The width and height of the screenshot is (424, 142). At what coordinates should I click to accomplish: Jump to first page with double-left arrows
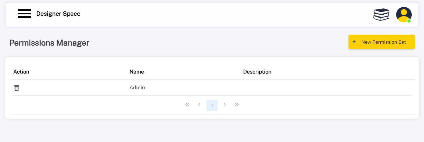pos(187,105)
